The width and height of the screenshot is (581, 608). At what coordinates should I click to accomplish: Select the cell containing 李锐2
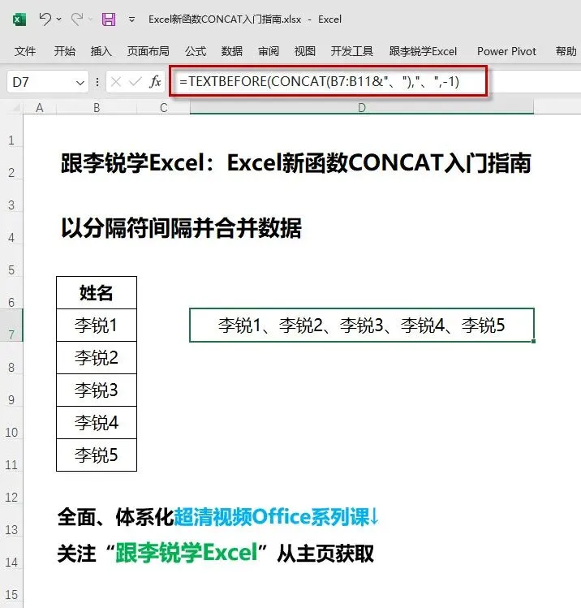(x=97, y=357)
